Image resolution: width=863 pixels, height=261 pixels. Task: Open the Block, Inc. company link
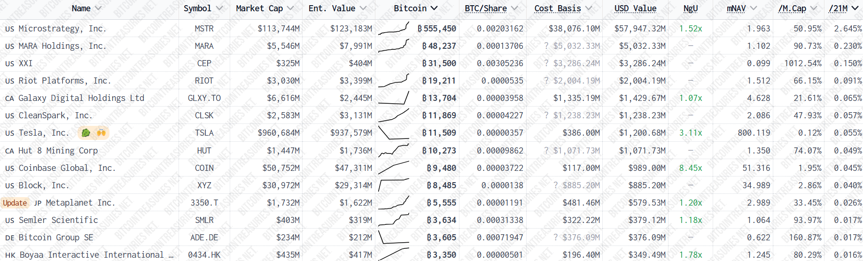44,185
